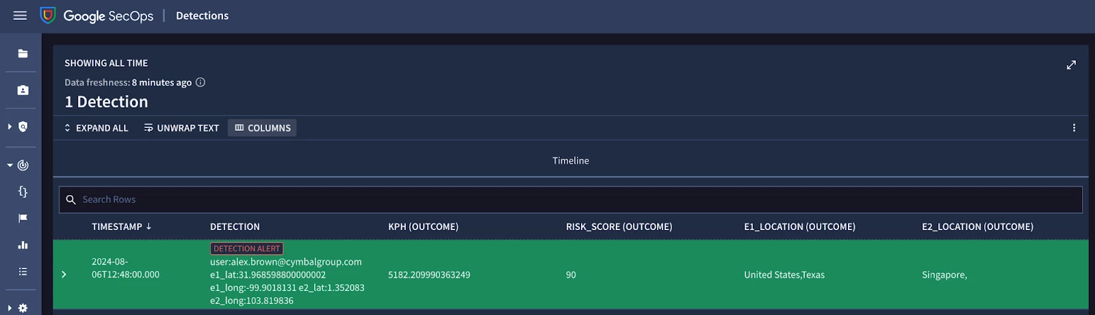Screen dimensions: 1095x315
Task: Click the DETECTION column header
Action: pos(235,227)
